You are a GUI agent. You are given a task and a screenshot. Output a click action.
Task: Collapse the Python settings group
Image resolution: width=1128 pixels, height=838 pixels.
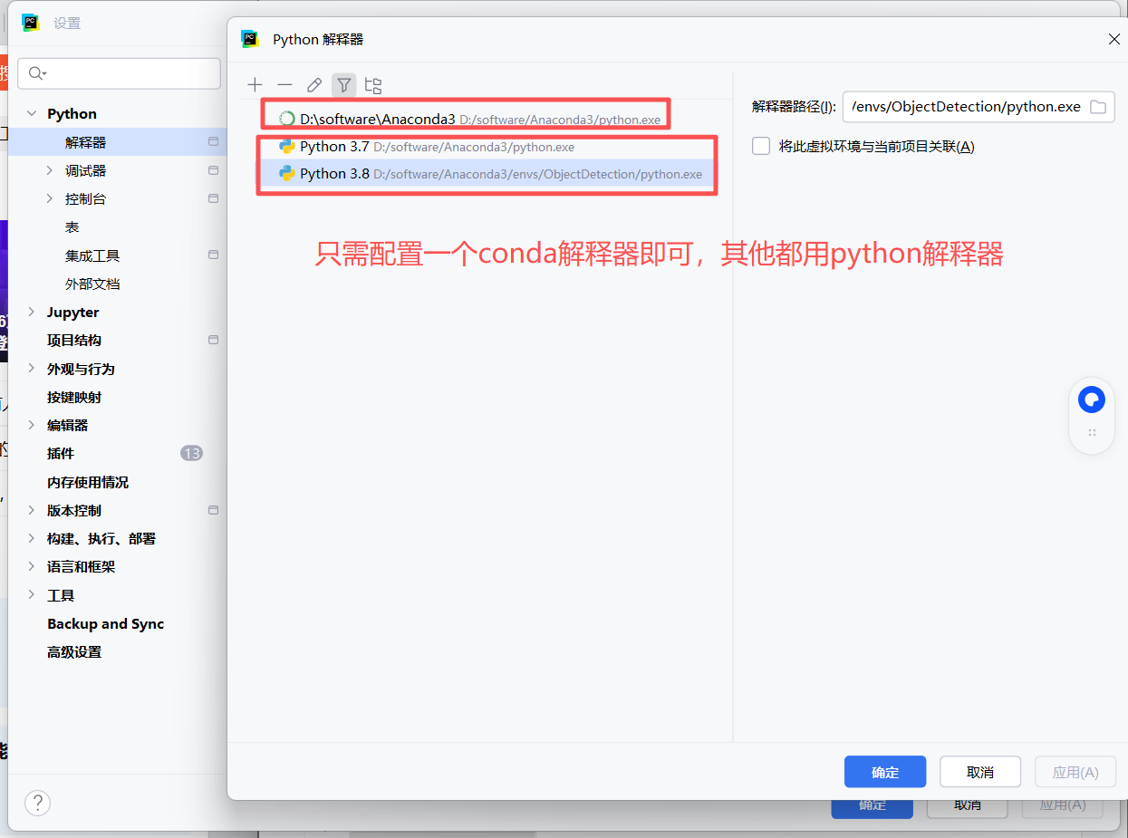[x=32, y=113]
